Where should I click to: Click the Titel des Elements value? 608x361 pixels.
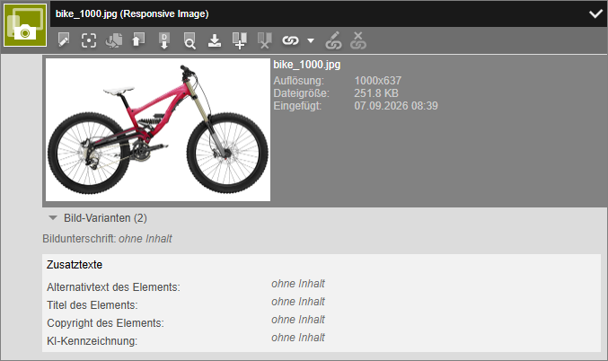point(298,302)
